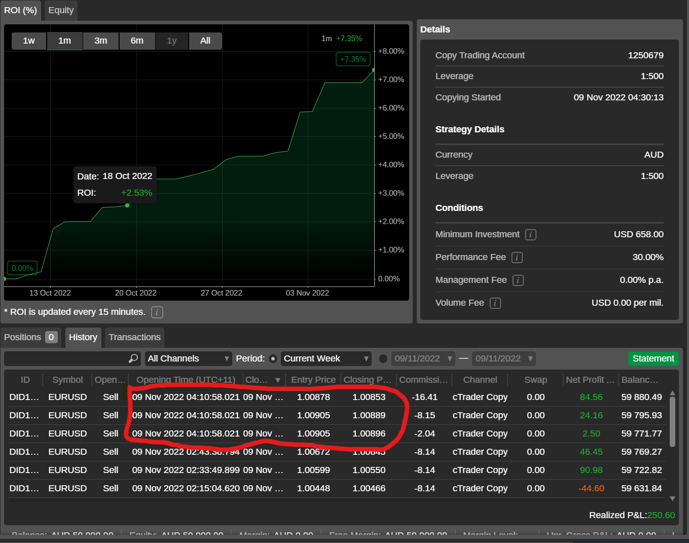Select the row with net profit 90.98
689x543 pixels.
coord(337,470)
